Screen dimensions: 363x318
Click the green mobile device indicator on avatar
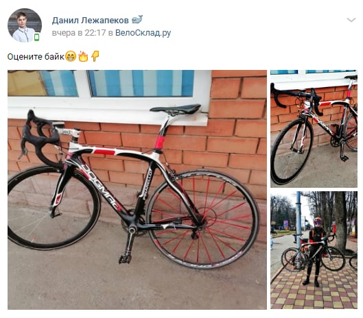36,37
